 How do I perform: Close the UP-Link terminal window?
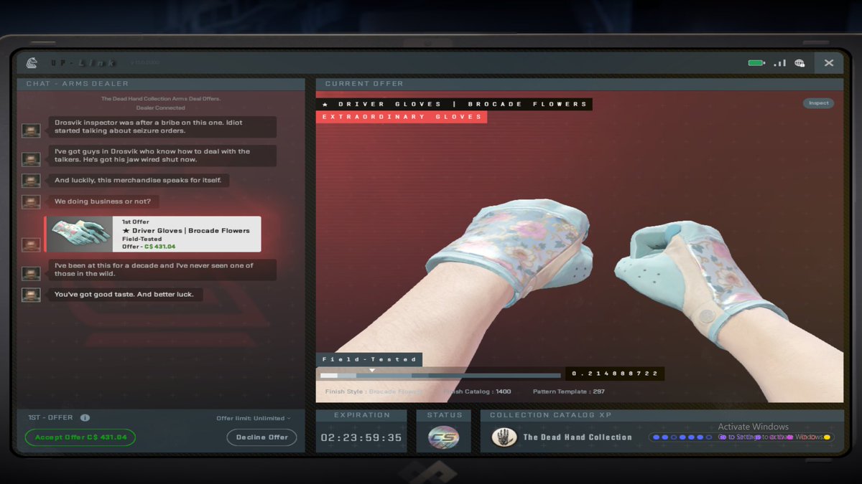tap(829, 63)
